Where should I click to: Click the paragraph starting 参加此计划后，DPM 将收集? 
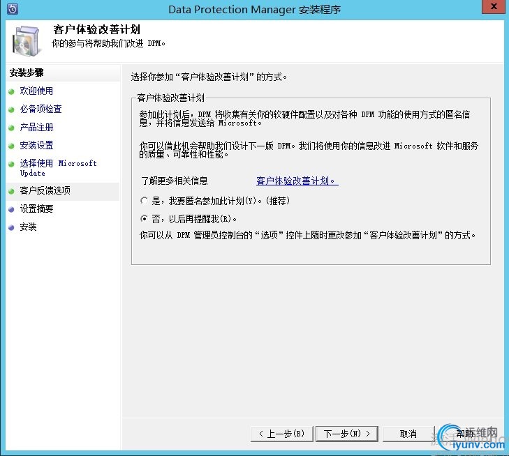[x=304, y=119]
